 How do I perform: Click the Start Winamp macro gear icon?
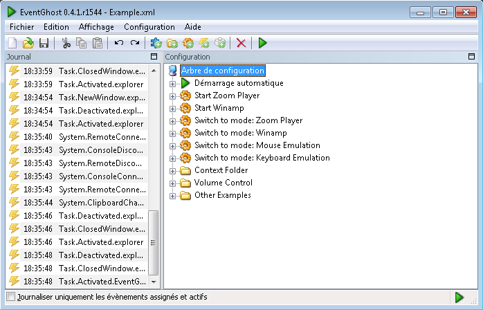[185, 108]
